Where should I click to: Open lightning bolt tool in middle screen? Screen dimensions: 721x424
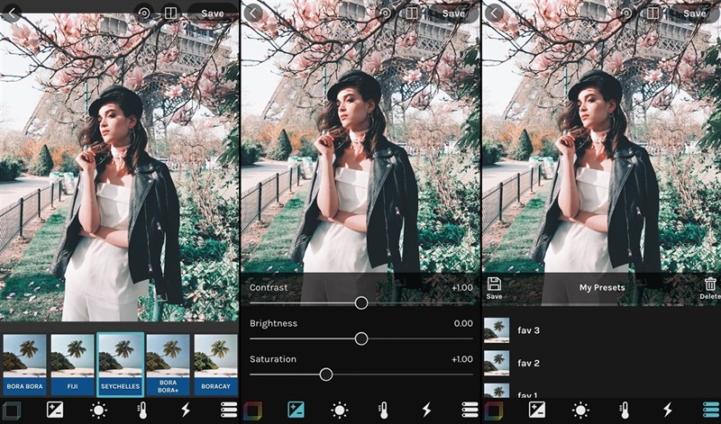426,410
